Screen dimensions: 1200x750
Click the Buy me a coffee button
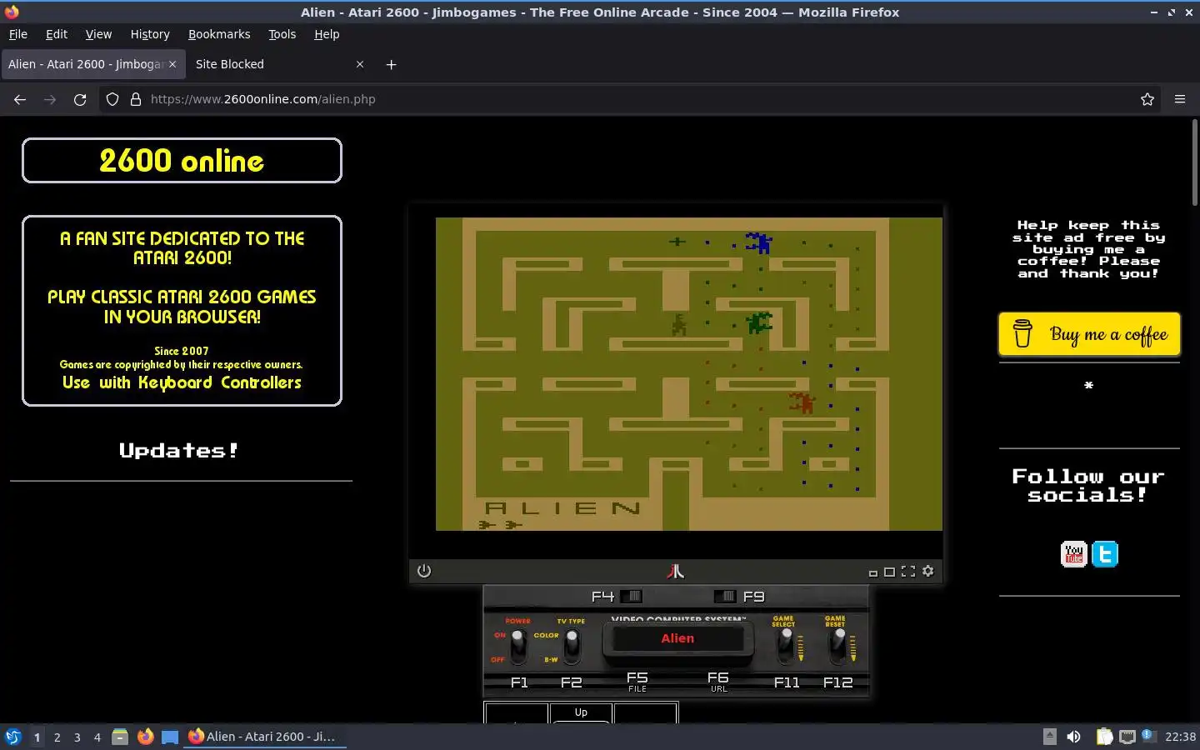point(1089,334)
